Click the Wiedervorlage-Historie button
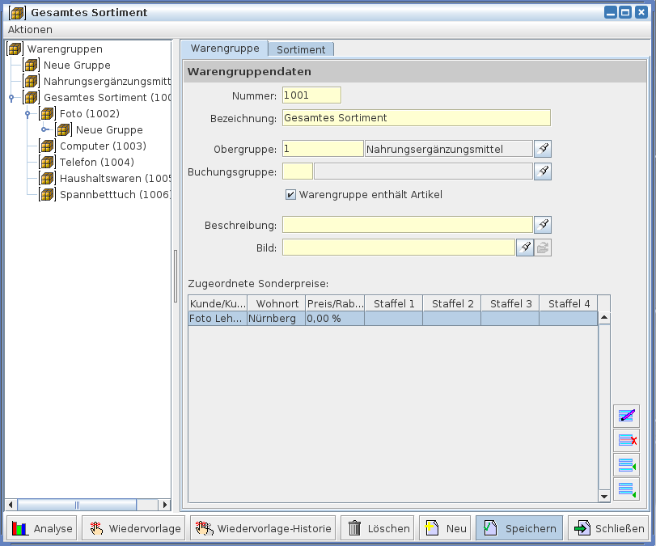Viewport: 656px width, 546px height. [263, 529]
